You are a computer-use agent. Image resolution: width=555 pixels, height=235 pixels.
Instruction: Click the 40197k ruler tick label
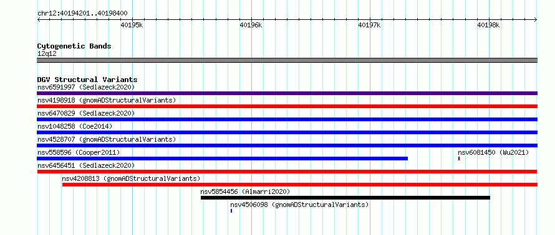369,25
